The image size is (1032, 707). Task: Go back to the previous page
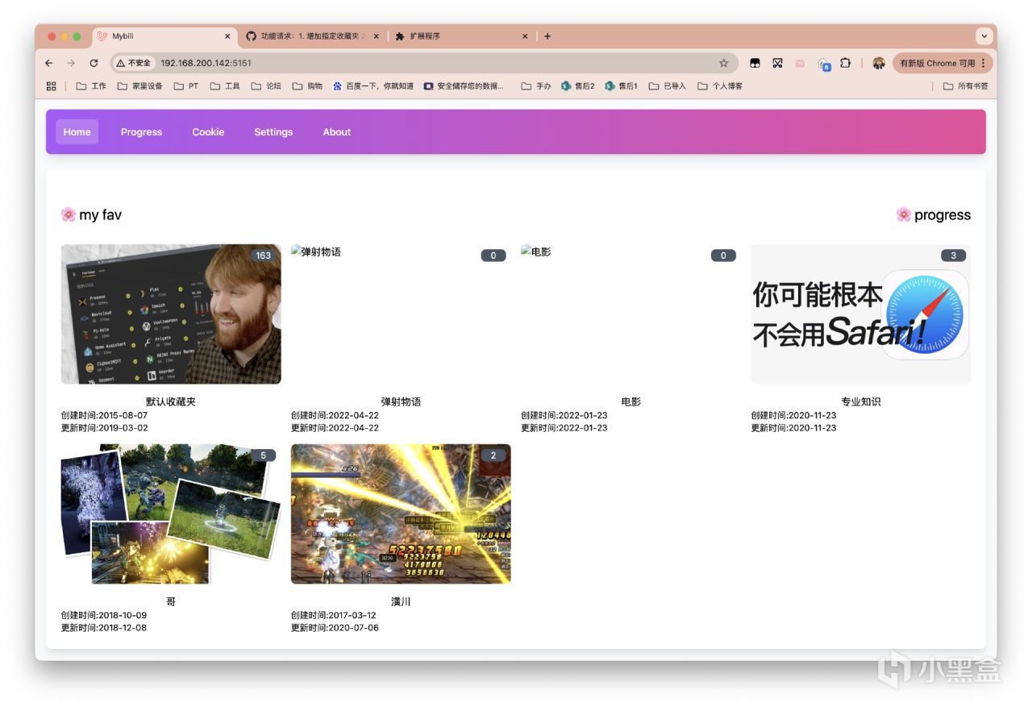coord(49,63)
